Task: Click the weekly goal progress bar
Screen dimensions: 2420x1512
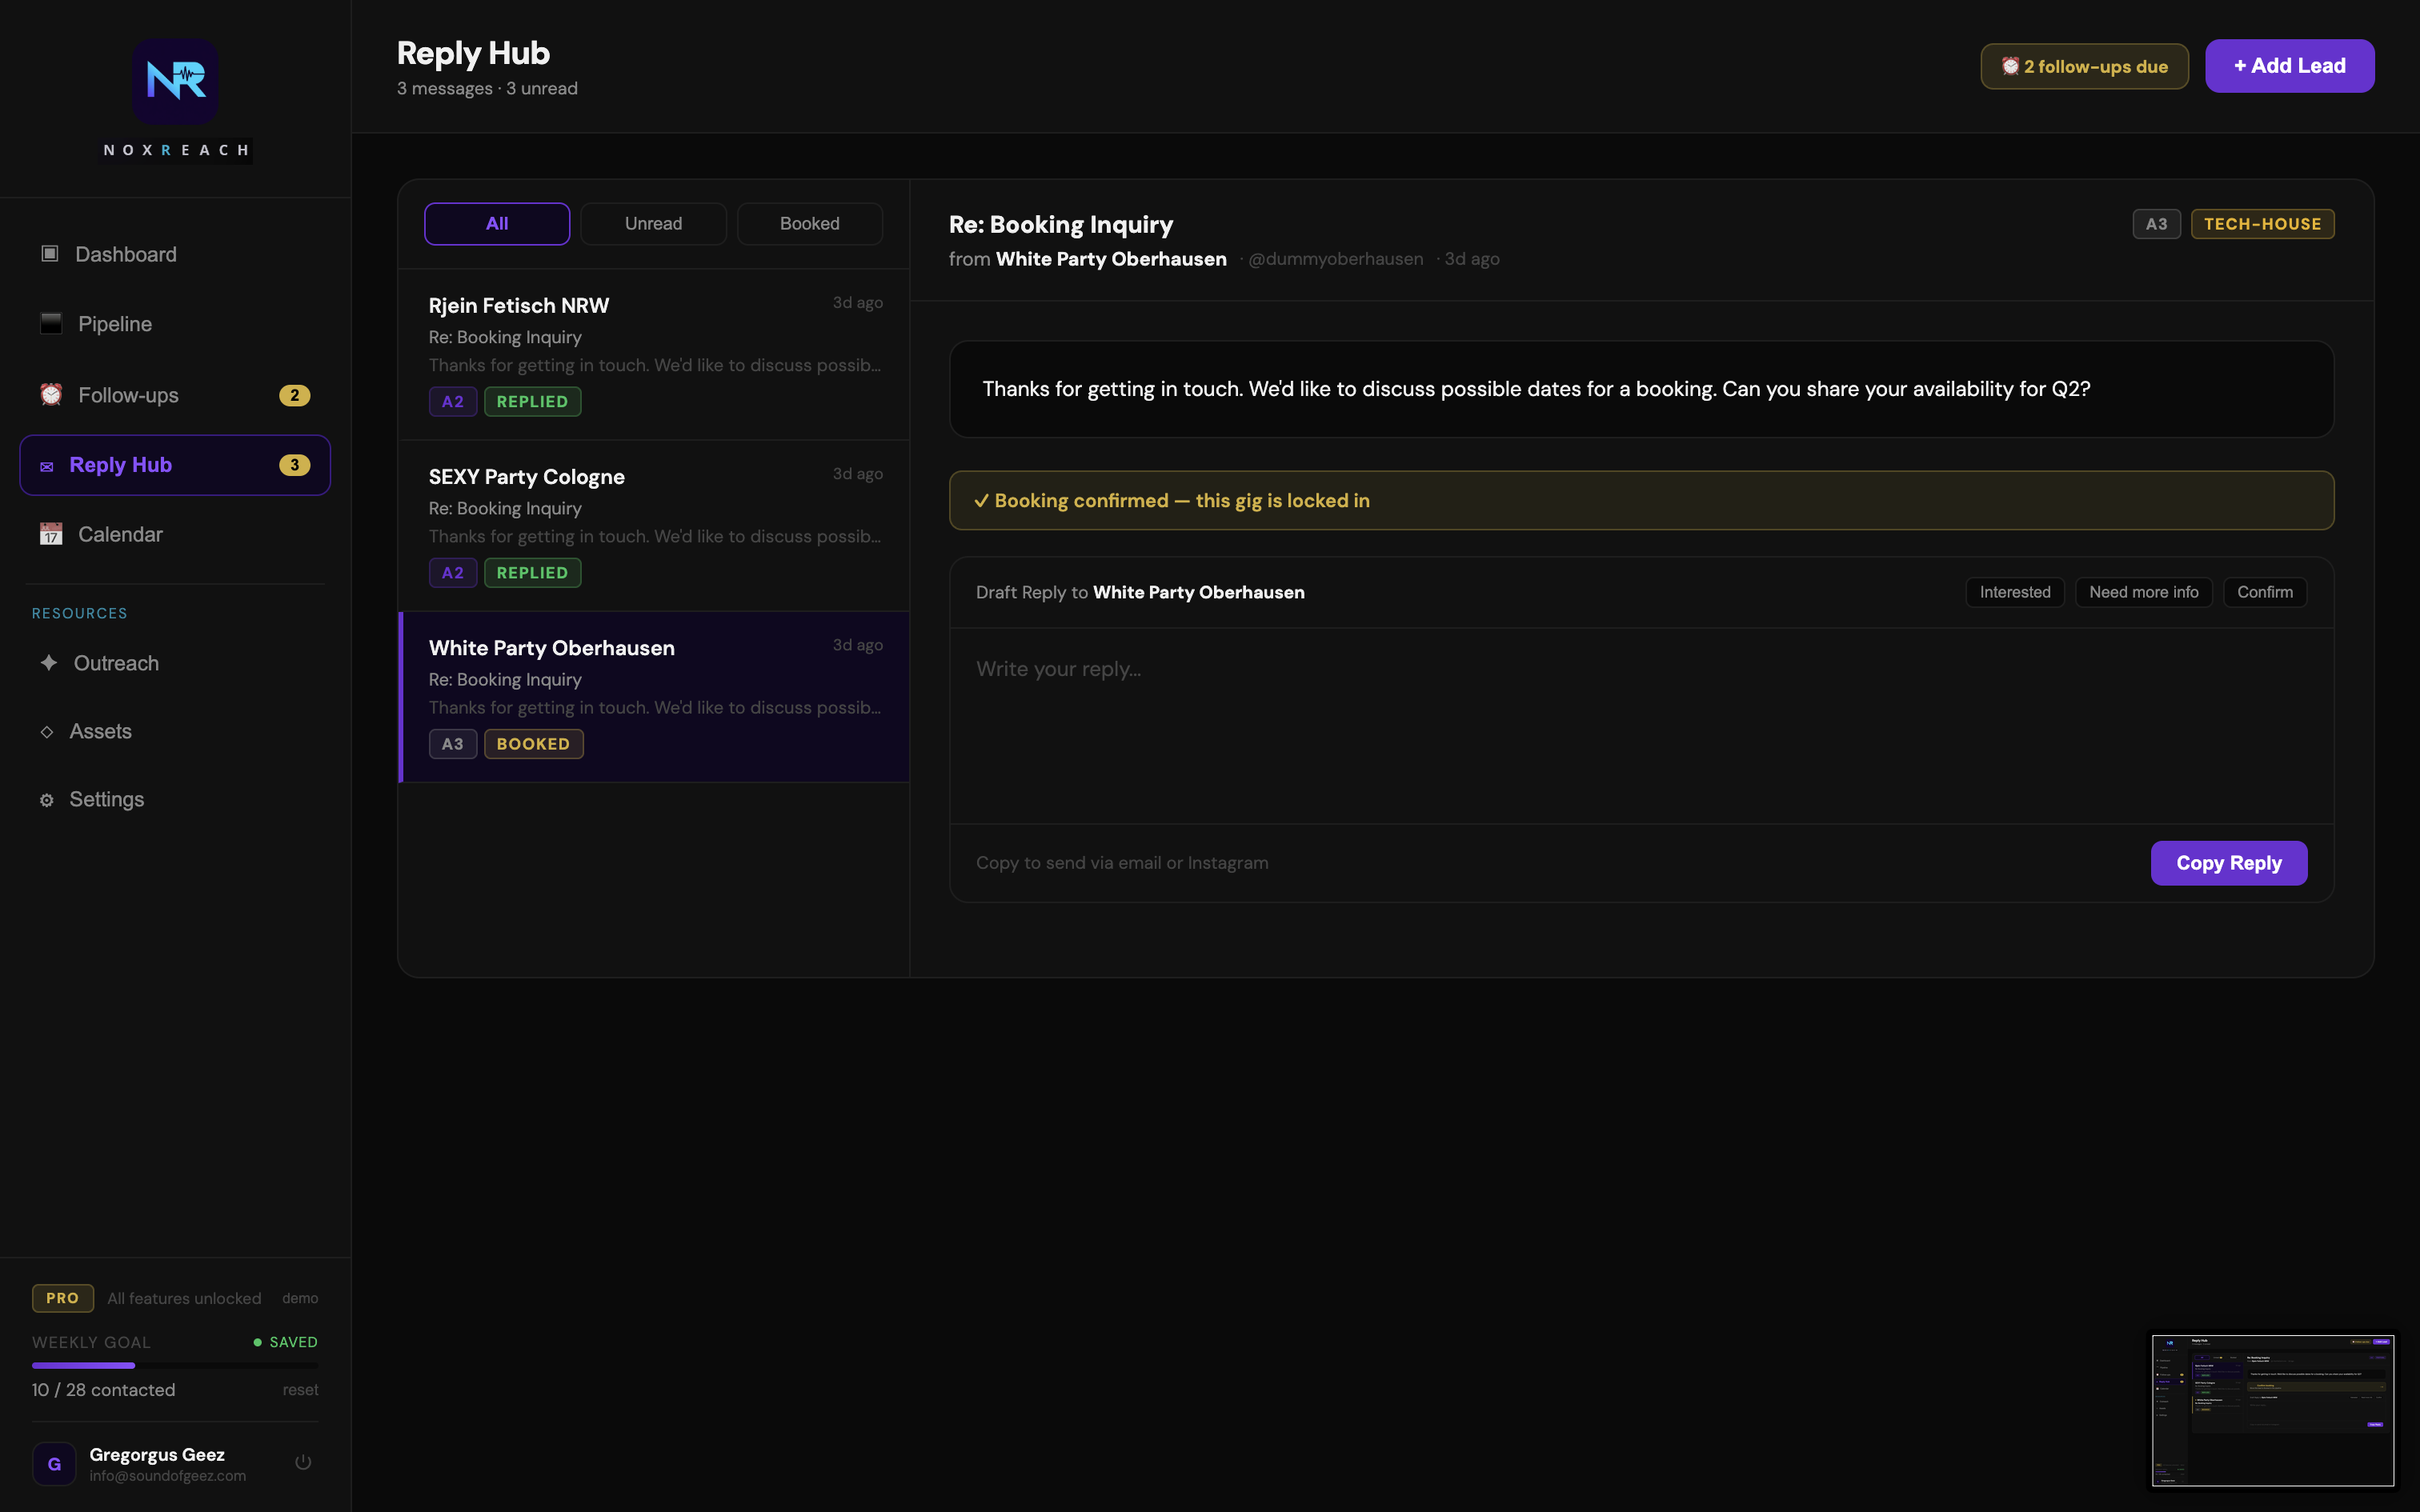Action: click(x=175, y=1365)
